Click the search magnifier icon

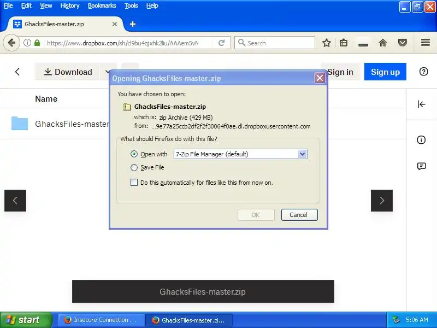point(241,43)
